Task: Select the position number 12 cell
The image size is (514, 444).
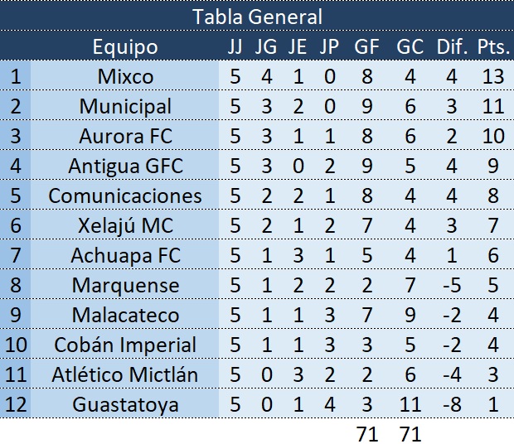Action: click(16, 404)
